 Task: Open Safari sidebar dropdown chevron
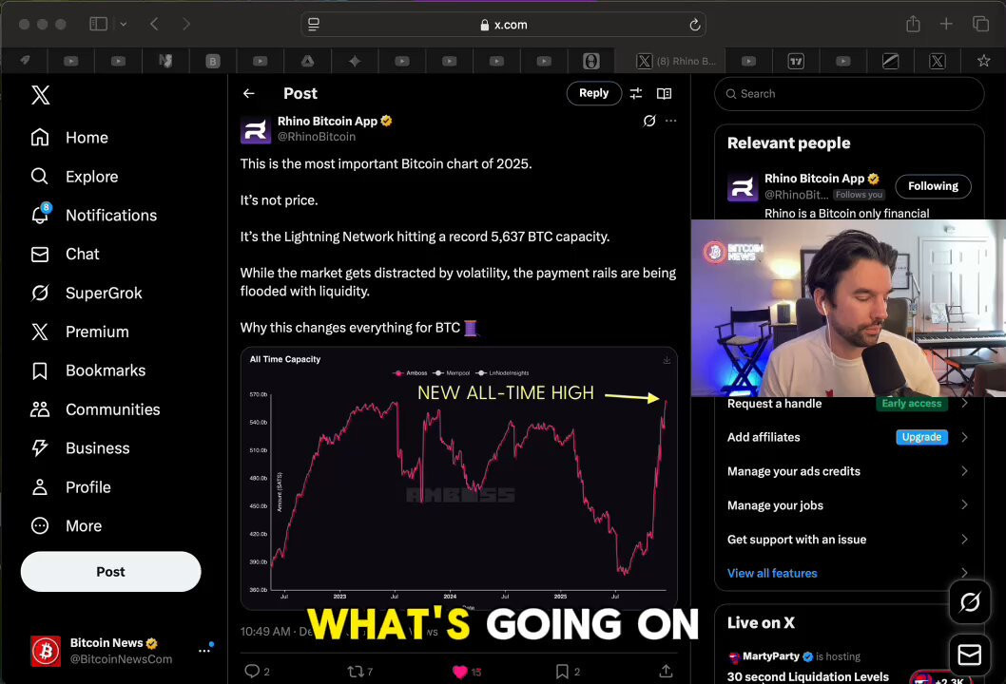(x=124, y=24)
